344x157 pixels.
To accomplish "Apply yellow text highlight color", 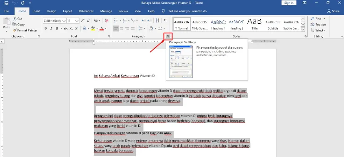I will (x=92, y=28).
